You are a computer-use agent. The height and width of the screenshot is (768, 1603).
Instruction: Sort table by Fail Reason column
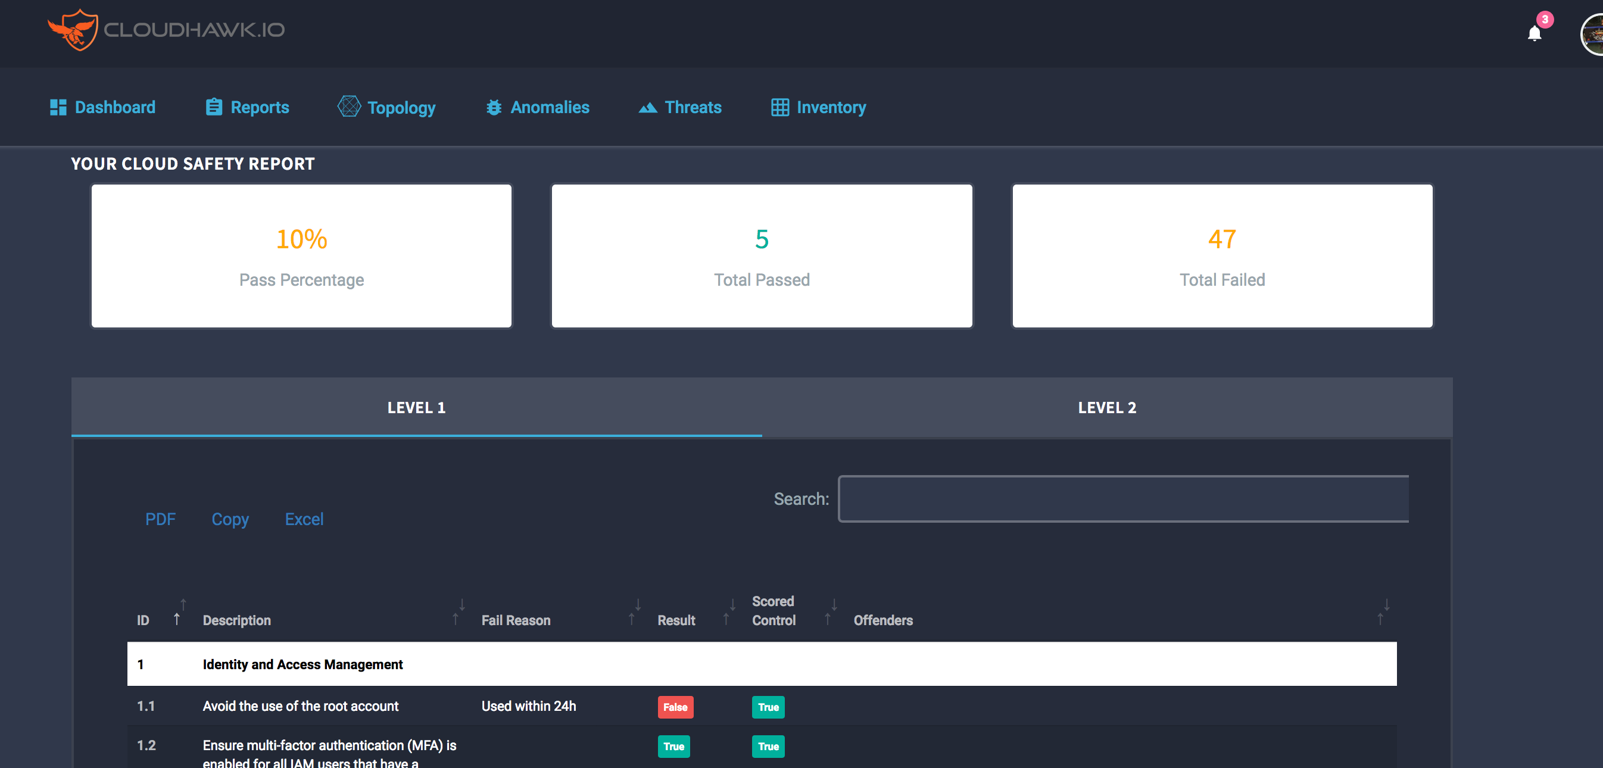(515, 620)
